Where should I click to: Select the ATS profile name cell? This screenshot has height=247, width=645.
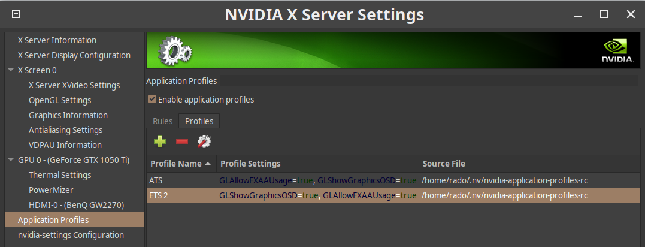click(181, 180)
